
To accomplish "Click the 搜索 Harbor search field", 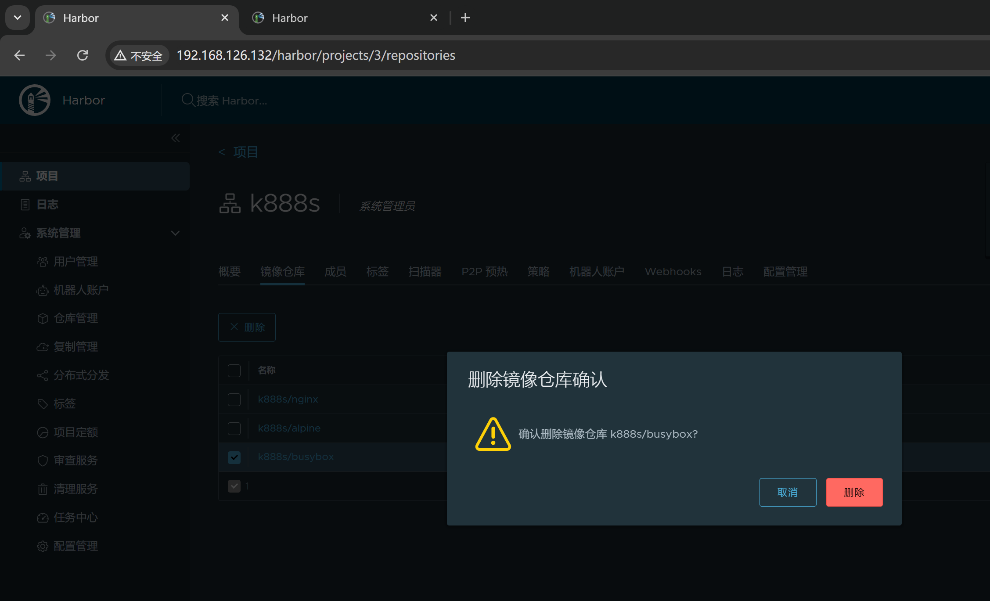I will pyautogui.click(x=231, y=101).
